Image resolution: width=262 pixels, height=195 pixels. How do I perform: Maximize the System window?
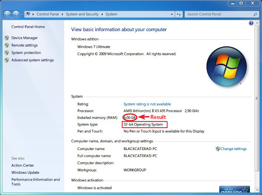[x=241, y=3]
